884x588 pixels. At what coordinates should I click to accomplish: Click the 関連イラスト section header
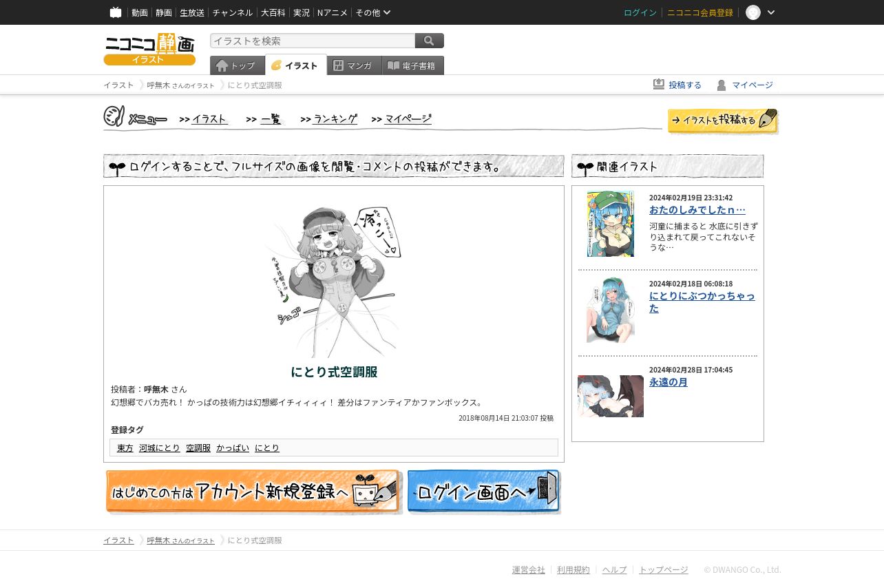[x=668, y=166]
